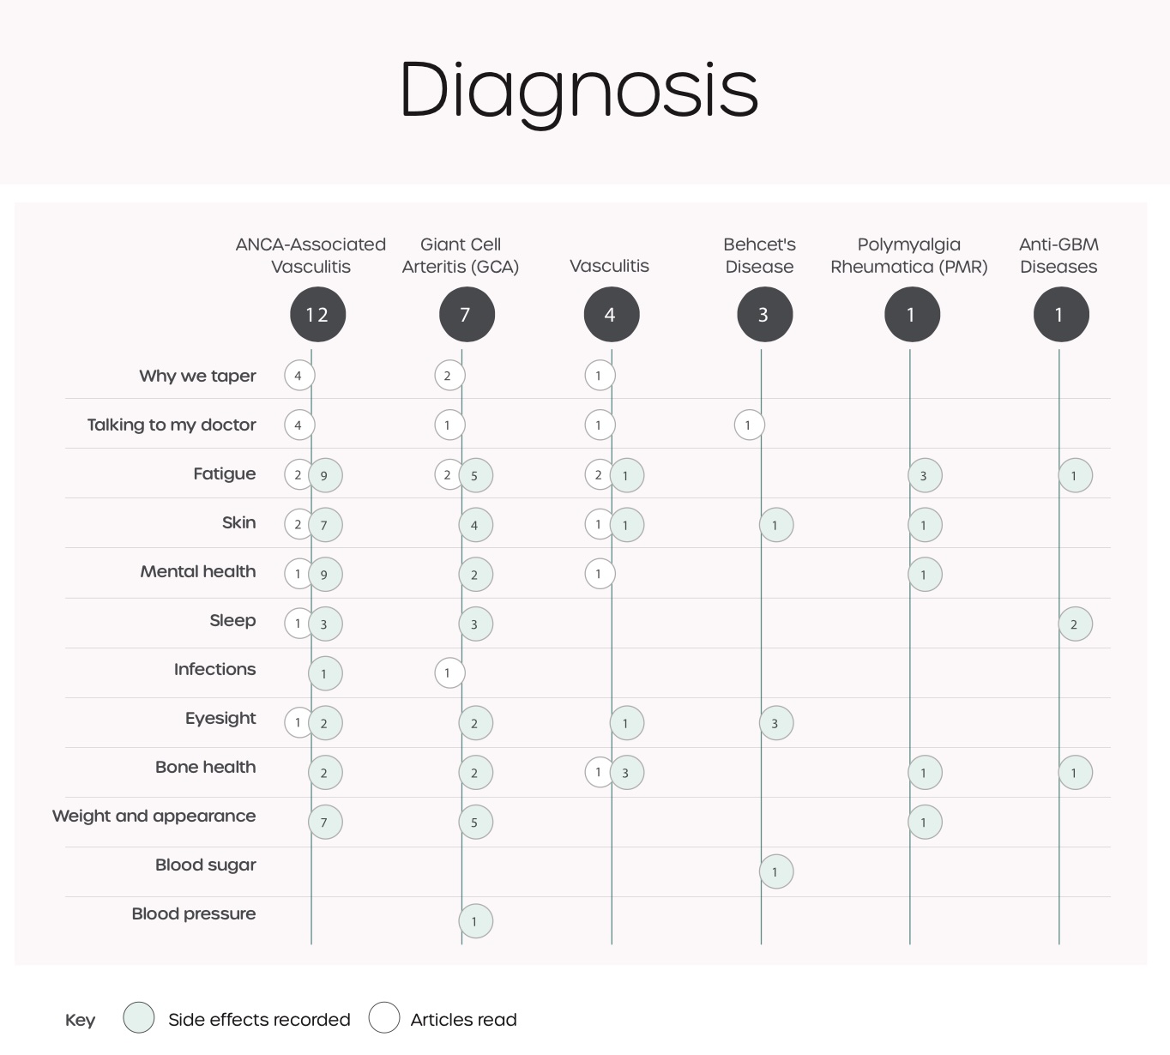Image resolution: width=1170 pixels, height=1055 pixels.
Task: Select the green Blood pressure bubble in GCA column
Action: 475,921
